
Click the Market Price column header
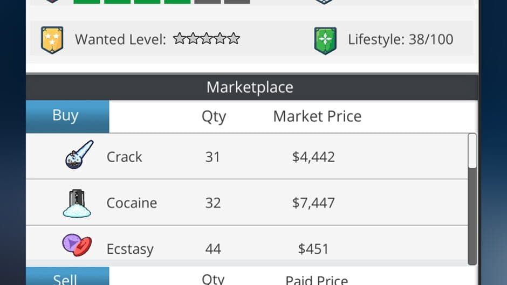317,116
